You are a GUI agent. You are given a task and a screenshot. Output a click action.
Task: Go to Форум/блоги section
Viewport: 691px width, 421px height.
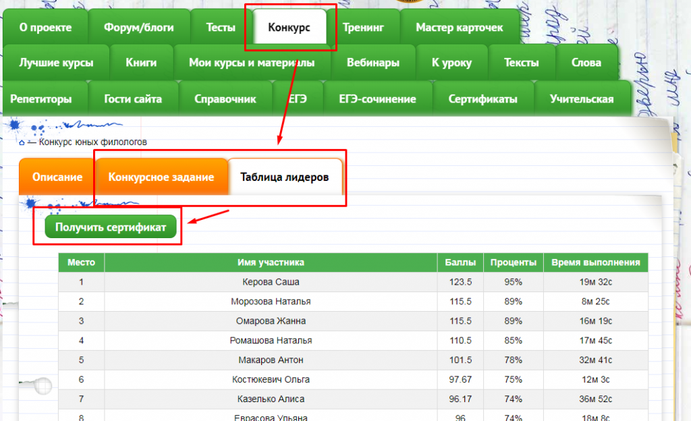[139, 28]
